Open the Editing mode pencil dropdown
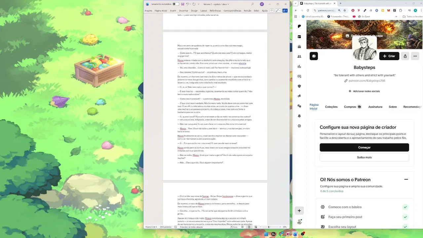The width and height of the screenshot is (423, 238). pyautogui.click(x=278, y=11)
